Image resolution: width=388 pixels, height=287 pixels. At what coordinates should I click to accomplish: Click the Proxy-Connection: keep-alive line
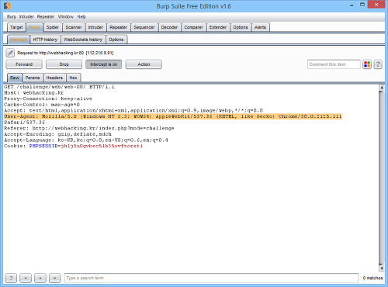48,99
